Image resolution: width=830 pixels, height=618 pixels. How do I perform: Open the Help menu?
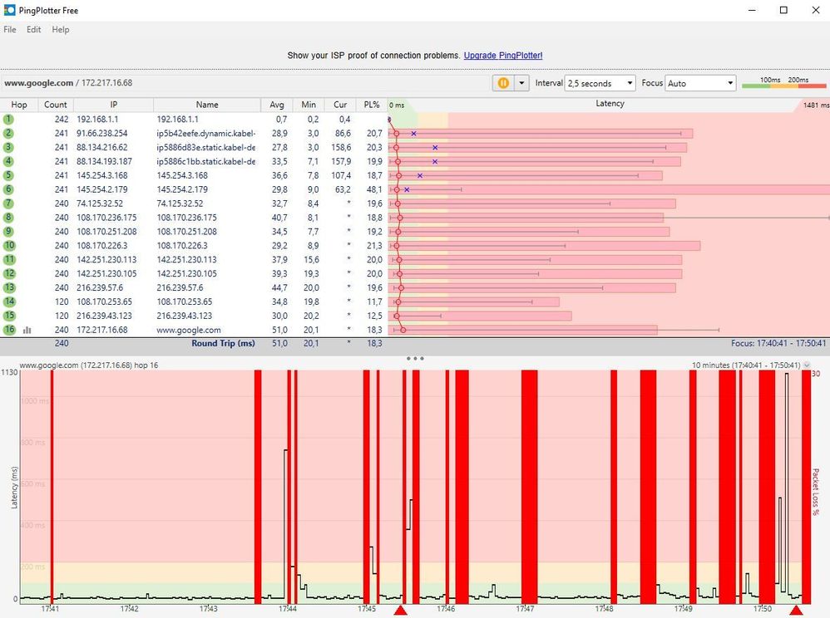[x=61, y=30]
